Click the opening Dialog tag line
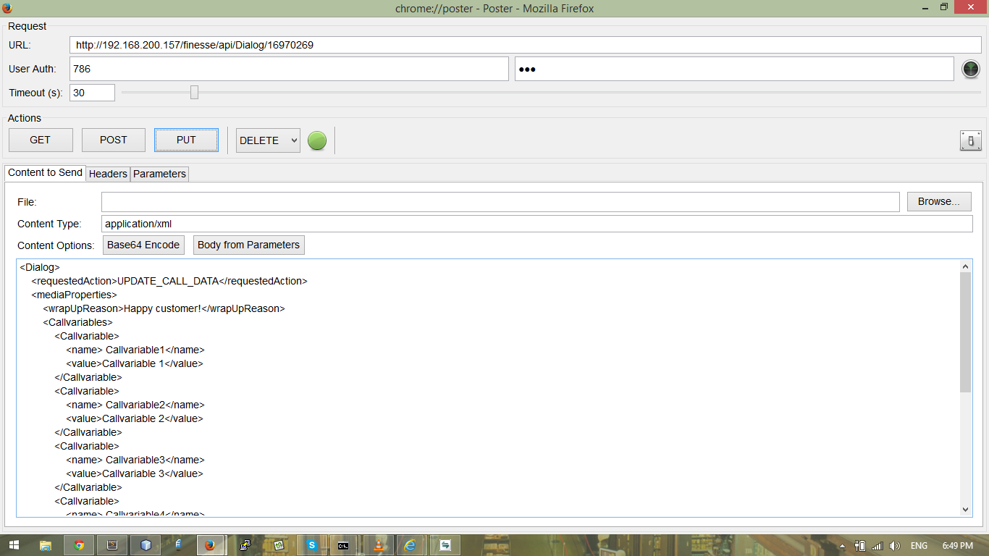The image size is (989, 556). [x=40, y=267]
